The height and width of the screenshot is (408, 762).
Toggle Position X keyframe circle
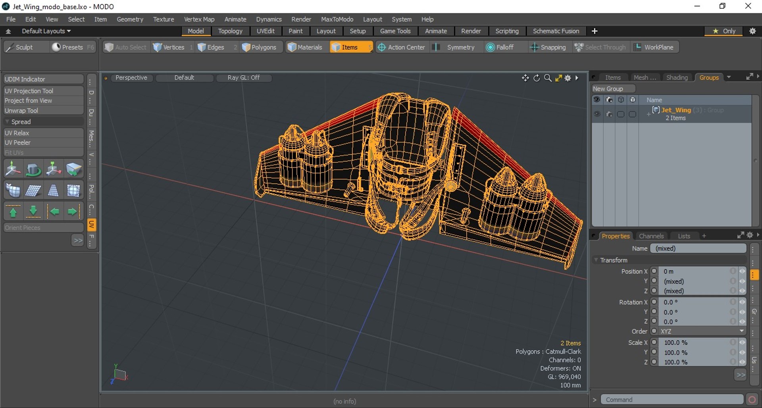(x=654, y=271)
